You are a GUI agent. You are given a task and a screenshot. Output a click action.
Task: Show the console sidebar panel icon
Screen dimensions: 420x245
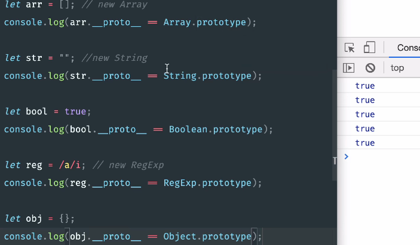pyautogui.click(x=348, y=68)
